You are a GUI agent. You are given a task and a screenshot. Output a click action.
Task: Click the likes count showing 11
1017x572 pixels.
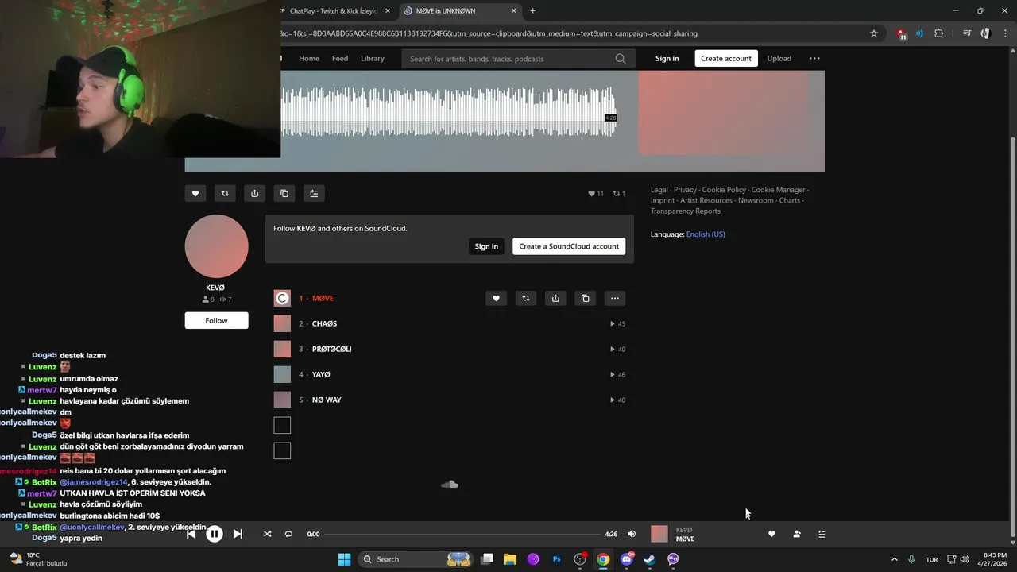tap(596, 193)
